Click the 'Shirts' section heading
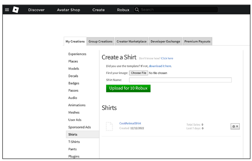The height and width of the screenshot is (161, 252). 109,108
